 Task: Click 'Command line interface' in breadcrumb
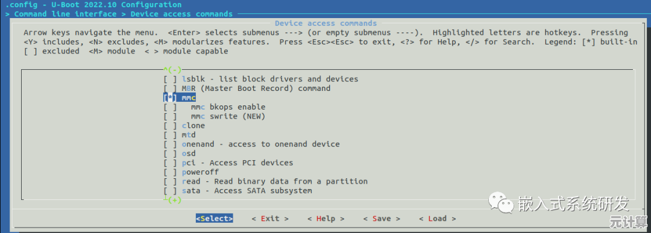pyautogui.click(x=65, y=14)
